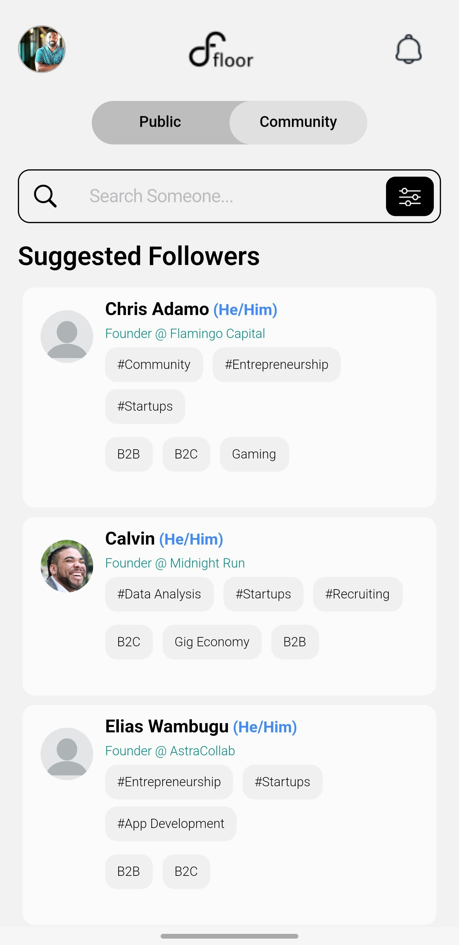459x945 pixels.
Task: Tap the #Data Analysis tag
Action: pyautogui.click(x=159, y=594)
